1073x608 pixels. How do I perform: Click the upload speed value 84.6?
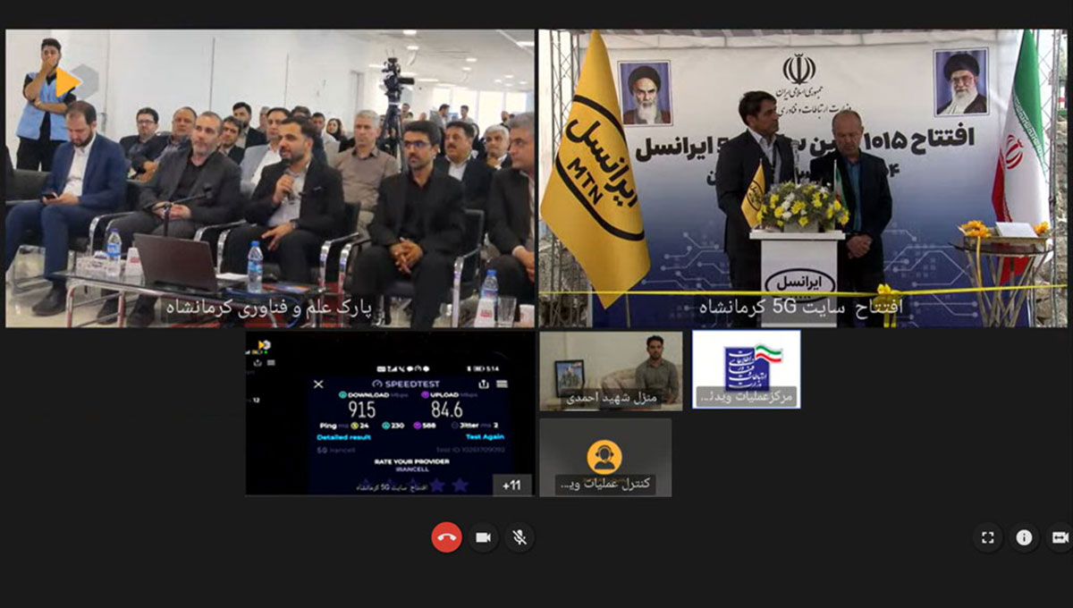[x=445, y=410]
